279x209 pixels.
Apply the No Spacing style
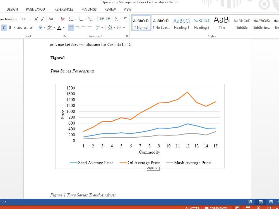(x=161, y=23)
